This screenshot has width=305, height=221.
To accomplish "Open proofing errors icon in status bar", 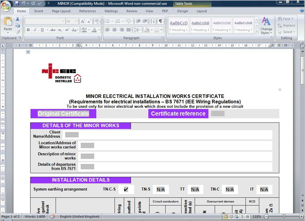I will coord(53,216).
